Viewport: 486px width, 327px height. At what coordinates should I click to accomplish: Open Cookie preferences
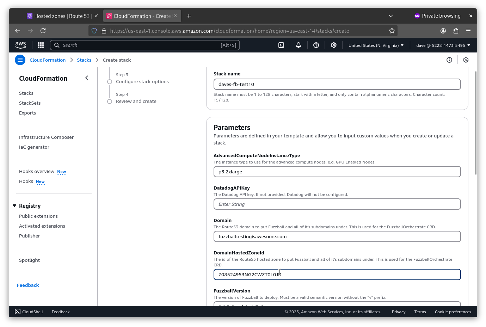[x=453, y=311]
